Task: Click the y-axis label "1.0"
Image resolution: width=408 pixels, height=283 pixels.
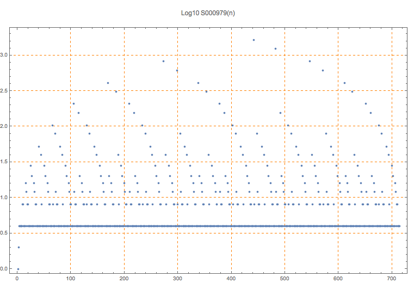Action: (x=3, y=198)
